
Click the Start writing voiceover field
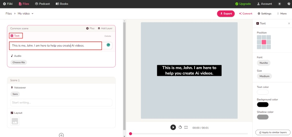61,102
